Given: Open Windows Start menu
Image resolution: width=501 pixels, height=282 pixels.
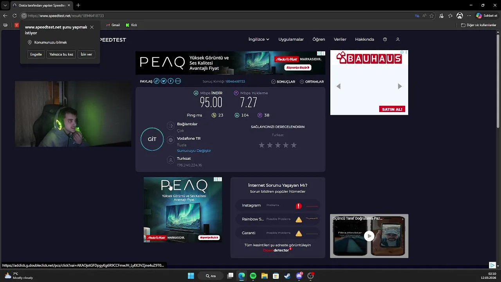Looking at the screenshot, I should click(191, 276).
